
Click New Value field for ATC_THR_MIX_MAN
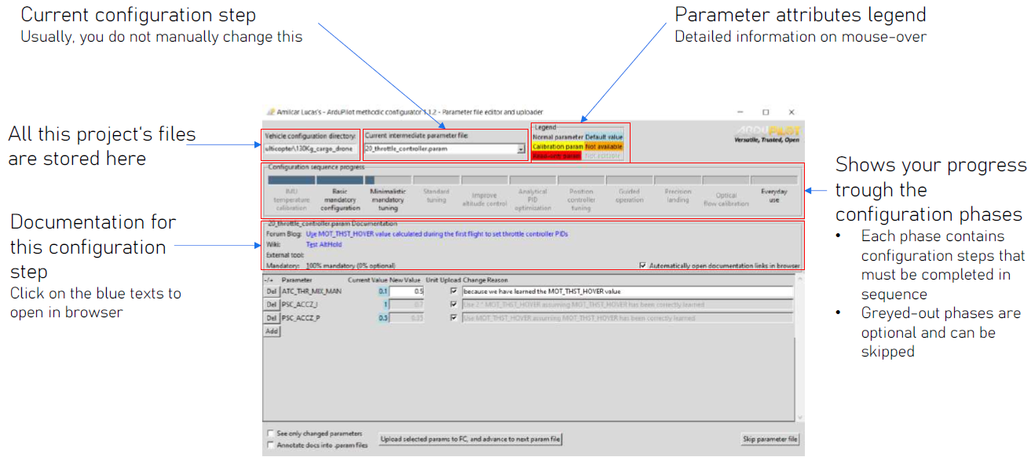coord(407,291)
